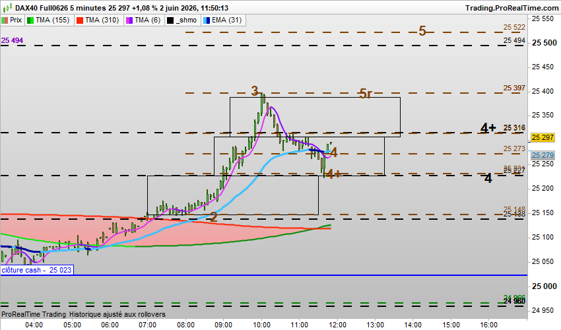
Task: Select 16:00 on the time axis
Action: pyautogui.click(x=488, y=325)
